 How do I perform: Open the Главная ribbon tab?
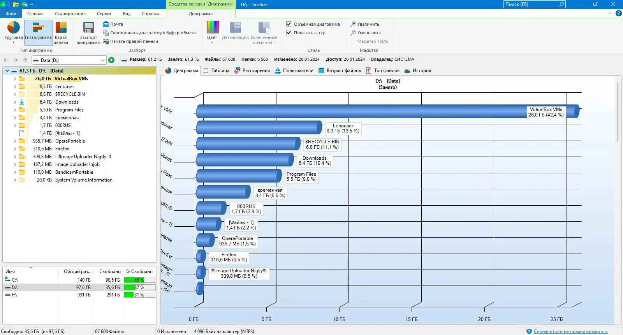[35, 14]
